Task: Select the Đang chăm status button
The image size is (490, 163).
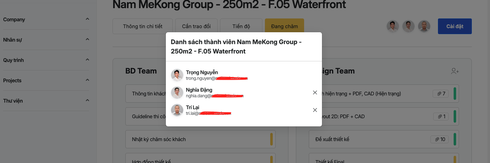Action: [284, 26]
